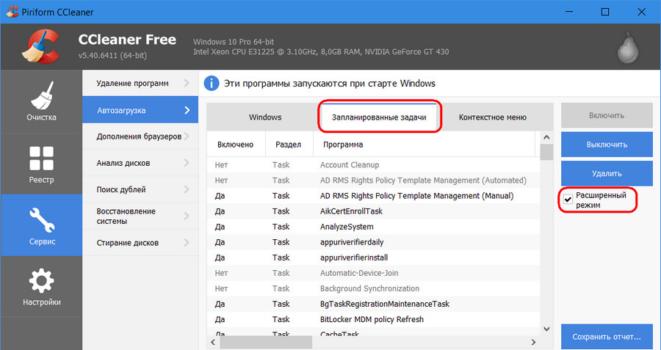
Task: Select Автозагрузка in the service menu
Action: click(x=140, y=110)
